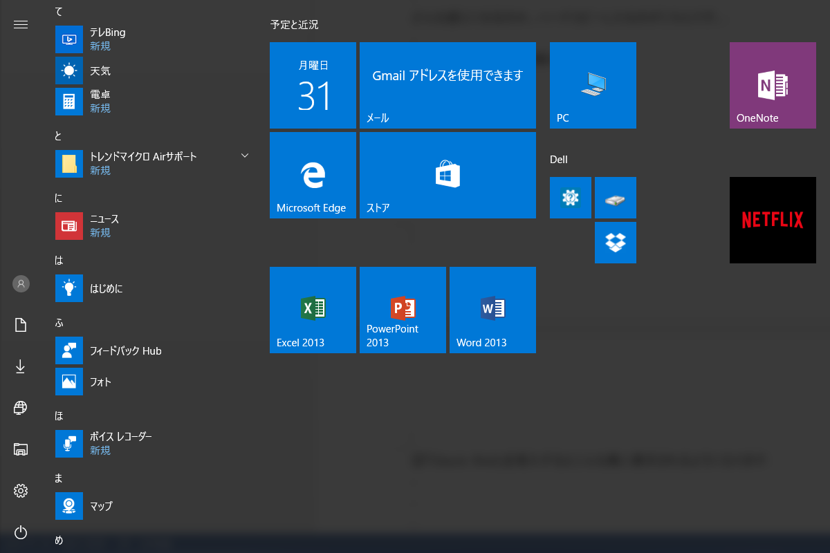The image size is (830, 553).
Task: Open the Dell help gear tile
Action: pos(571,198)
